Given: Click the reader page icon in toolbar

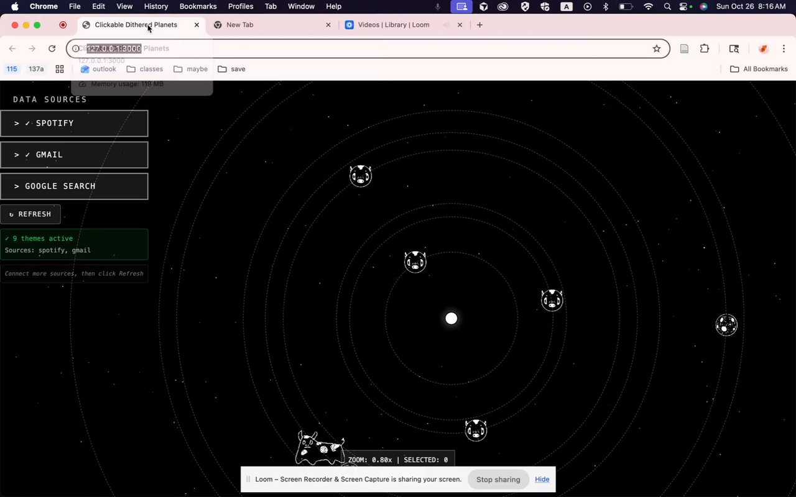Looking at the screenshot, I should click(x=684, y=48).
